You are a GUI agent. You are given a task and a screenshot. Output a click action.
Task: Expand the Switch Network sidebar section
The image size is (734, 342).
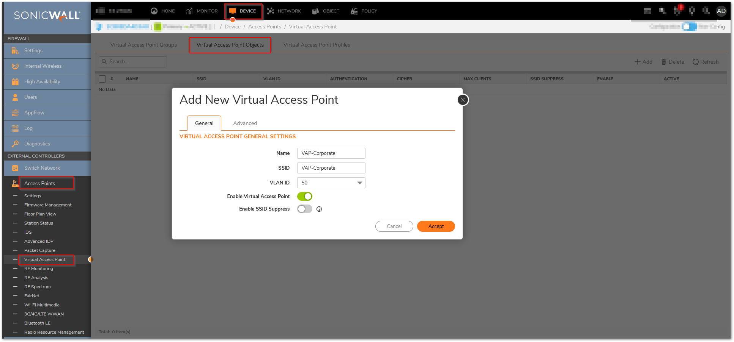point(42,168)
